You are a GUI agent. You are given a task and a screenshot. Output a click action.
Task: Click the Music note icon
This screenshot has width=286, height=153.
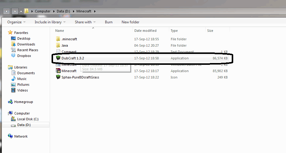tap(13, 79)
